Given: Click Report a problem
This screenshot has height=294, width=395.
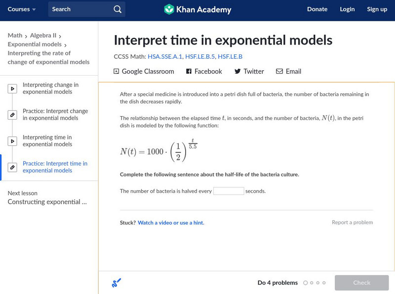Looking at the screenshot, I should click(352, 222).
